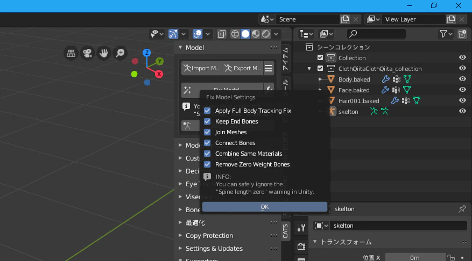The image size is (472, 261).
Task: Pin the skelton properties context
Action: (x=462, y=209)
